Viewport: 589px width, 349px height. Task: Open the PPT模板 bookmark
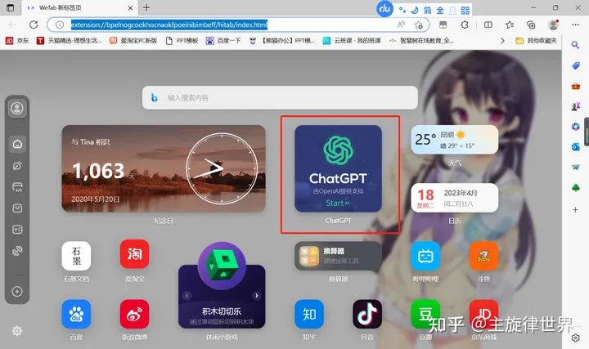coord(182,41)
